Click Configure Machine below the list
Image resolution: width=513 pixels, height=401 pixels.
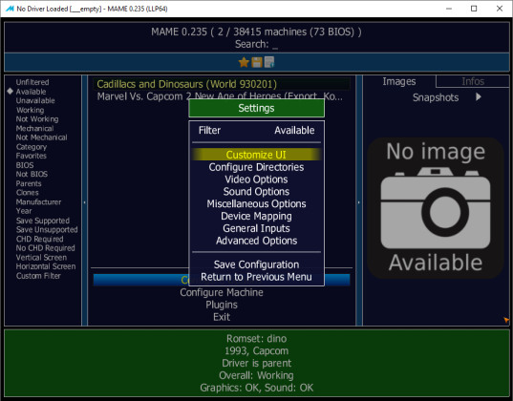coord(222,292)
